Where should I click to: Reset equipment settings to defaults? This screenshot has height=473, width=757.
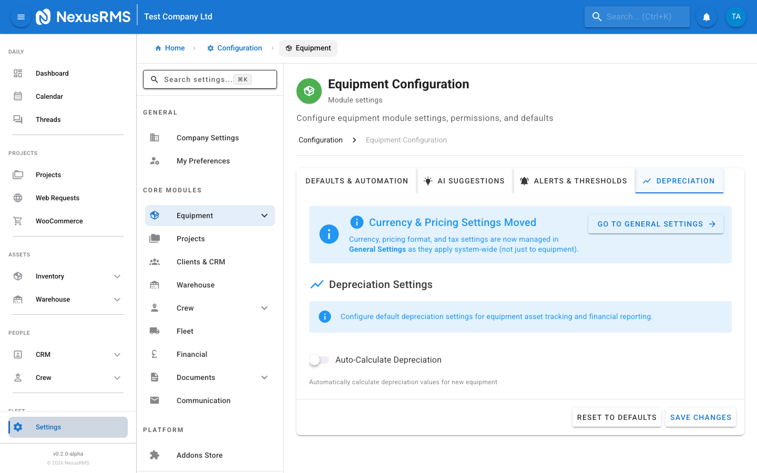(x=617, y=417)
